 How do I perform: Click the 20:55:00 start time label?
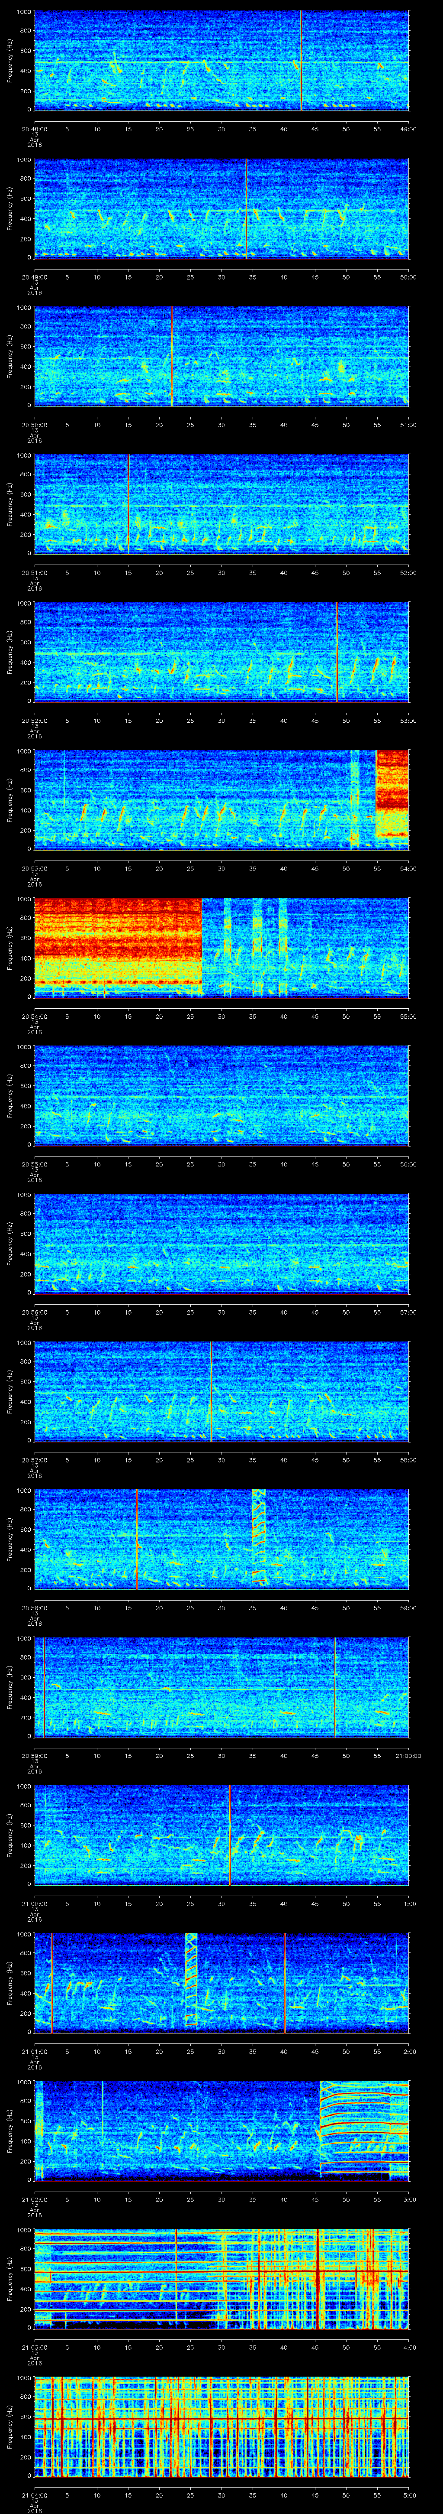[x=34, y=1163]
